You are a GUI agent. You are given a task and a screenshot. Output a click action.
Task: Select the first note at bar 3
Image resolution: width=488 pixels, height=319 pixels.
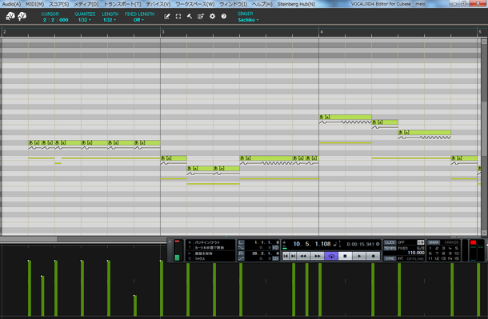pos(174,158)
